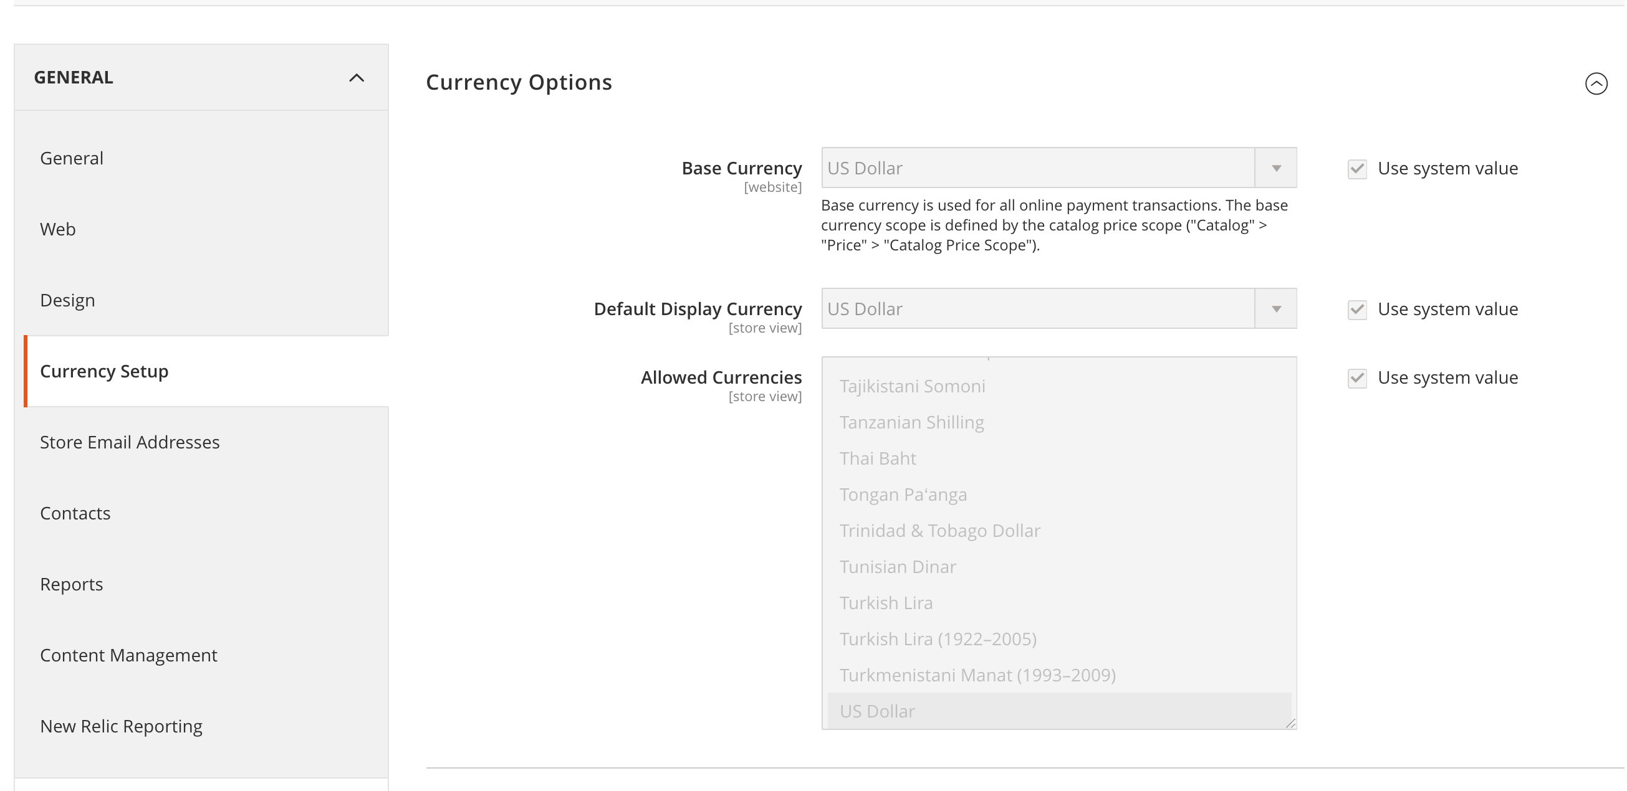Click the Reports sidebar navigation icon
The width and height of the screenshot is (1627, 791).
tap(72, 584)
